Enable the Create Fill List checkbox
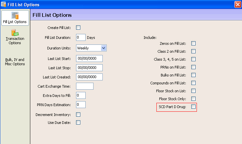242x144 pixels. 78,27
